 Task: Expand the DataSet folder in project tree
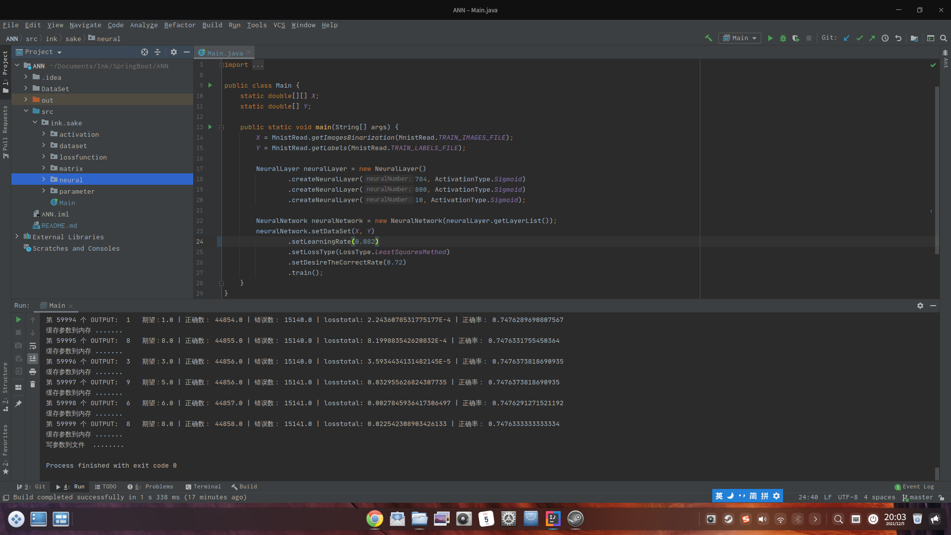coord(26,89)
